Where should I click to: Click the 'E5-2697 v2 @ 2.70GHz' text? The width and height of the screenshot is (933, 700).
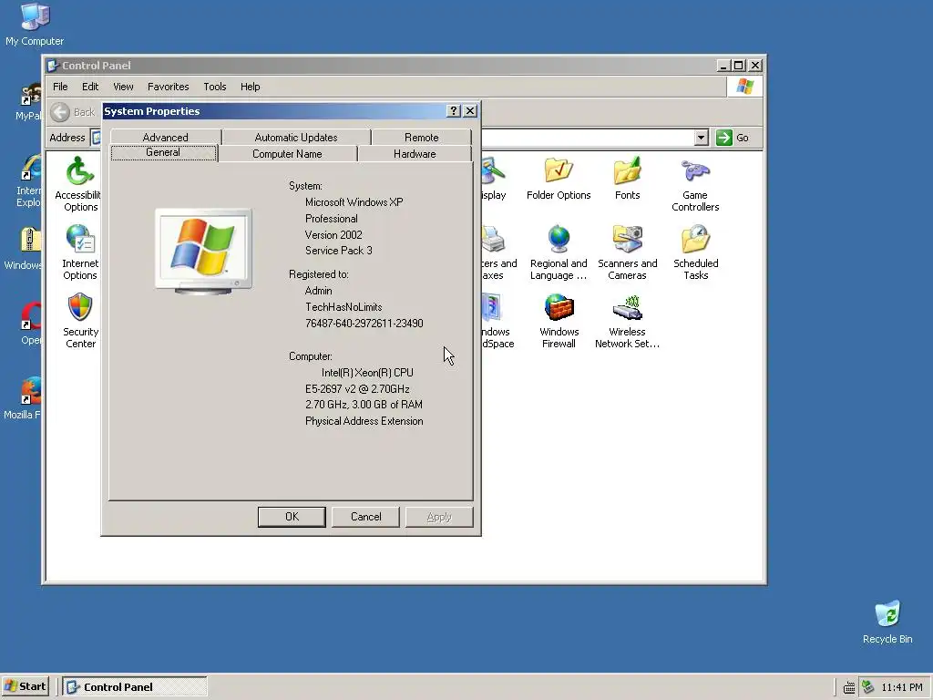pyautogui.click(x=357, y=388)
